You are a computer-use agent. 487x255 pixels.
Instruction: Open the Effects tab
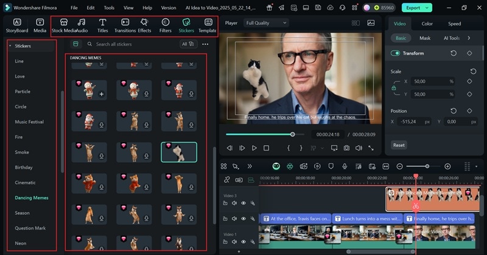(x=144, y=25)
